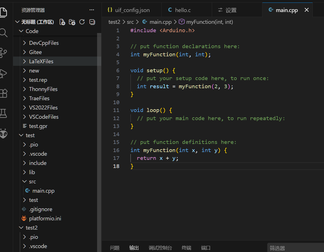Expand the ThonnyFiles folder

pyautogui.click(x=24, y=89)
